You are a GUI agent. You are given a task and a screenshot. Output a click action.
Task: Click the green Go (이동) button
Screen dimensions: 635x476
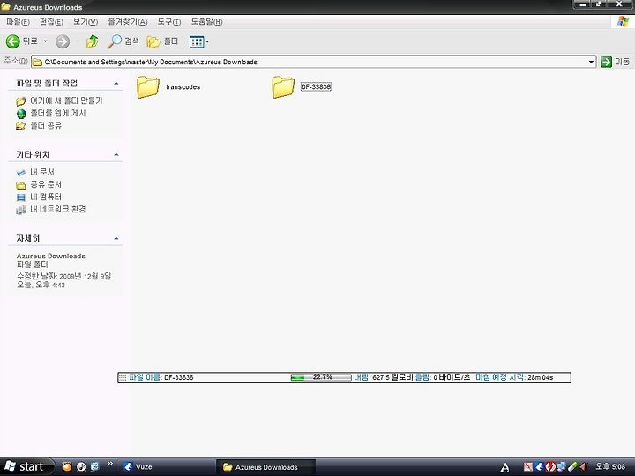[615, 62]
